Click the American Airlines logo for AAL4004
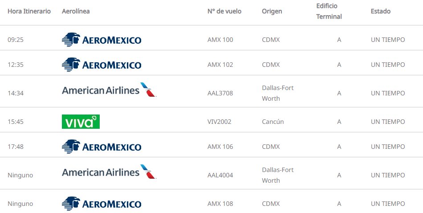This screenshot has height=213, width=423. (x=109, y=172)
